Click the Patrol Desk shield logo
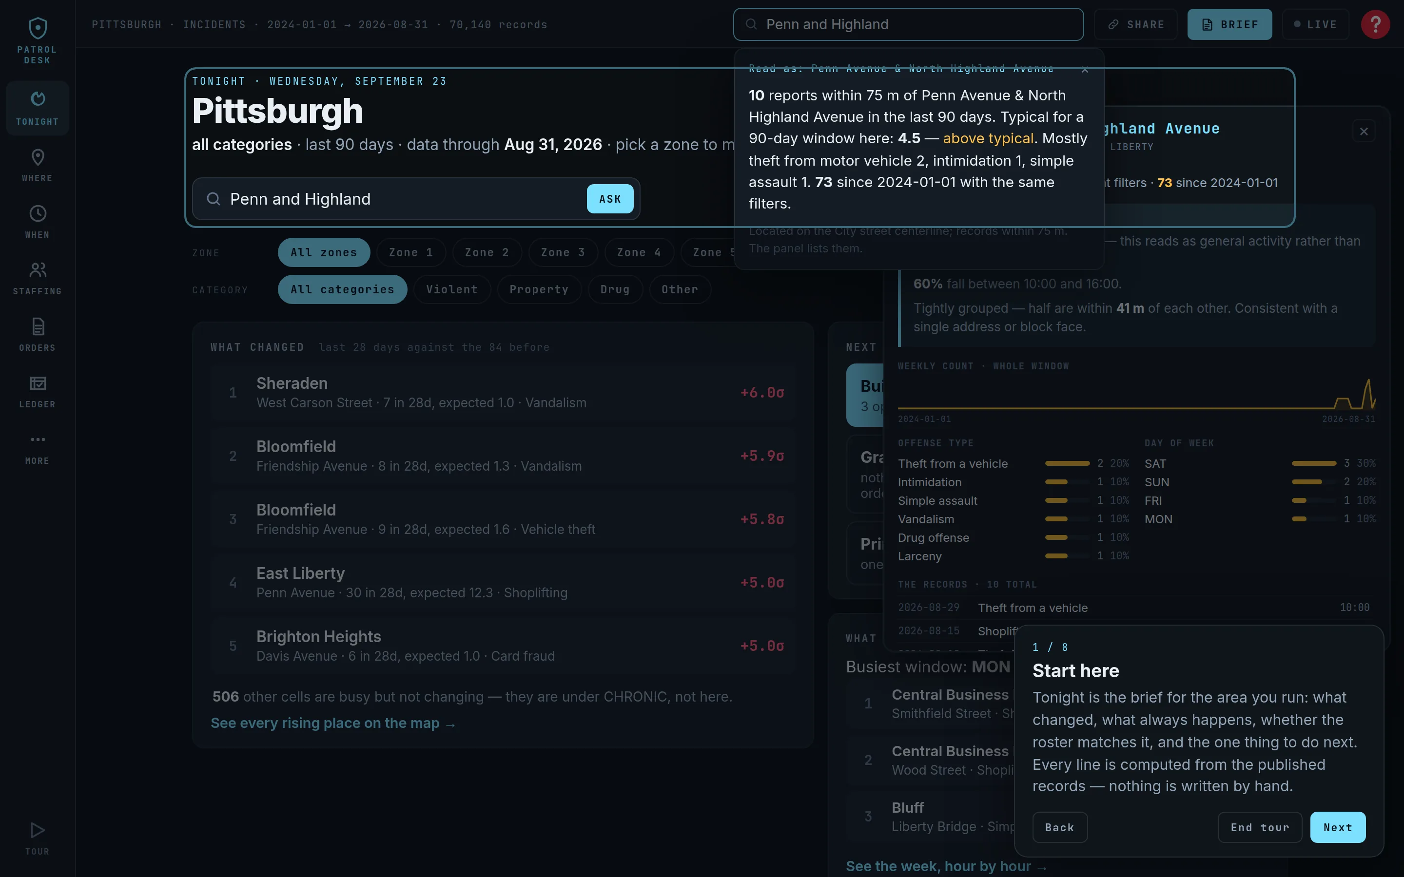The width and height of the screenshot is (1404, 877). pyautogui.click(x=37, y=28)
